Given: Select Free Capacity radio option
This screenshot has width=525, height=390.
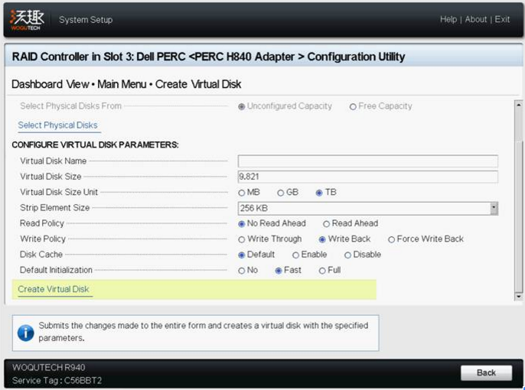Looking at the screenshot, I should click(353, 107).
